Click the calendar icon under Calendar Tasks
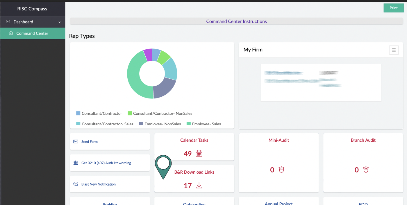This screenshot has width=407, height=205. click(x=199, y=154)
